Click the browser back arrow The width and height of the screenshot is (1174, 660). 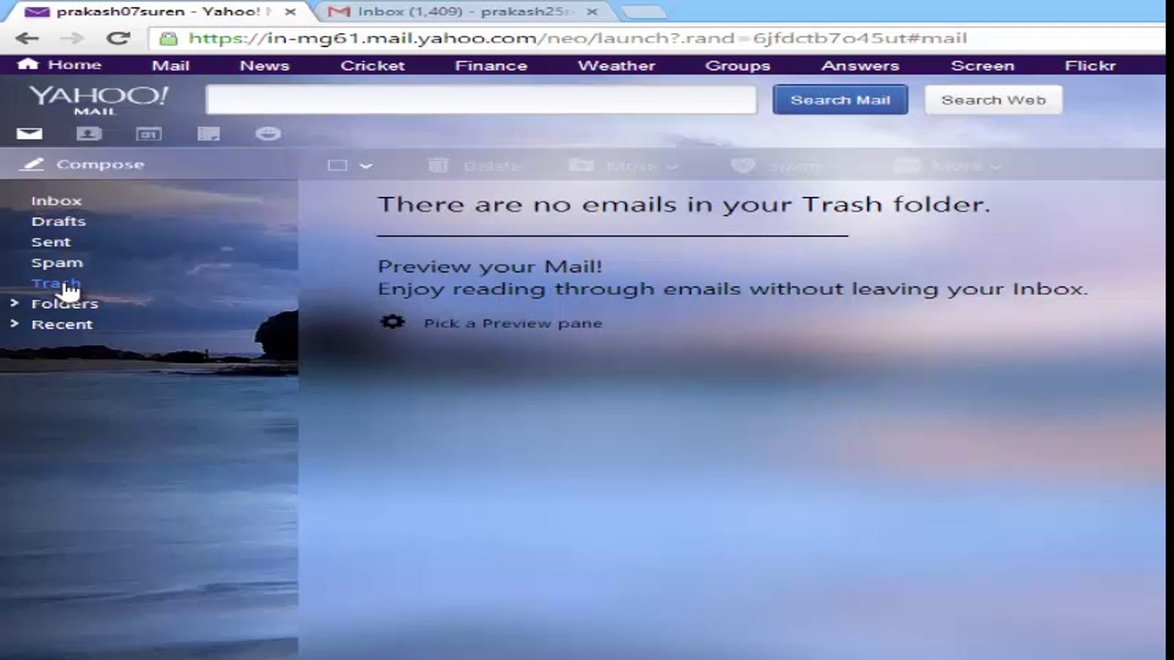(27, 38)
